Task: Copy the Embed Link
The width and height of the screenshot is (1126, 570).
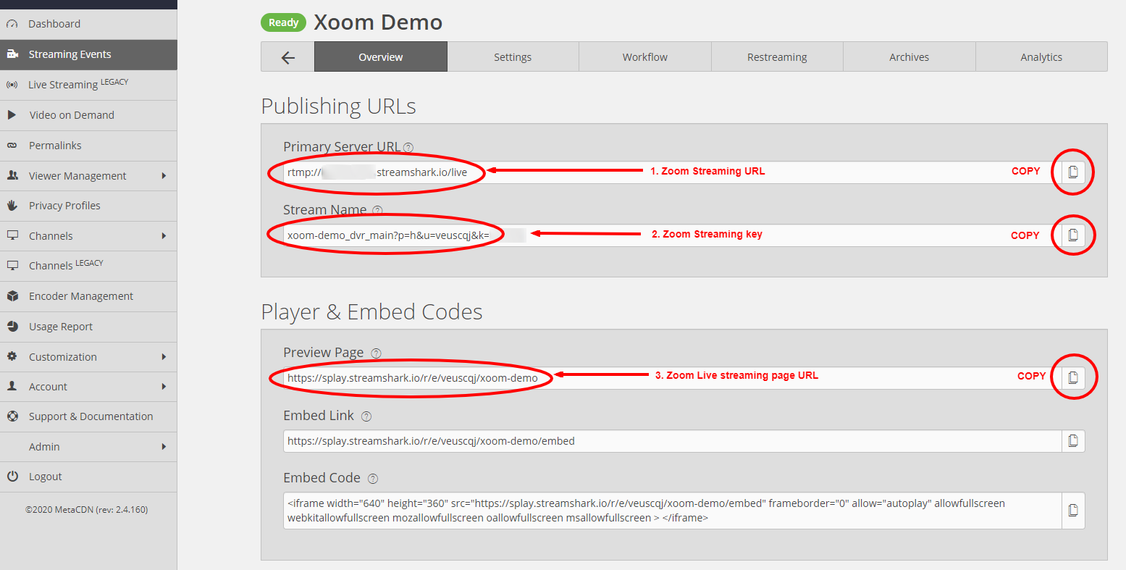Action: pyautogui.click(x=1073, y=440)
